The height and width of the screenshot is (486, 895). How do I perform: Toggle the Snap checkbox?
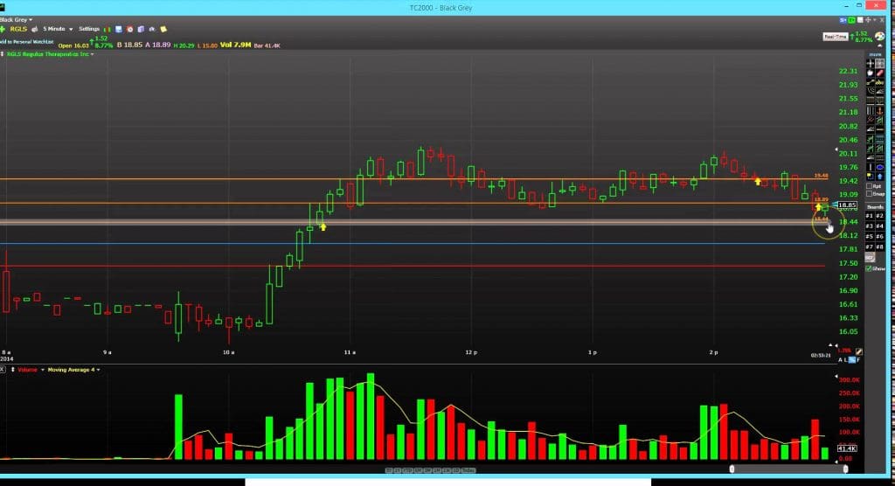(869, 193)
